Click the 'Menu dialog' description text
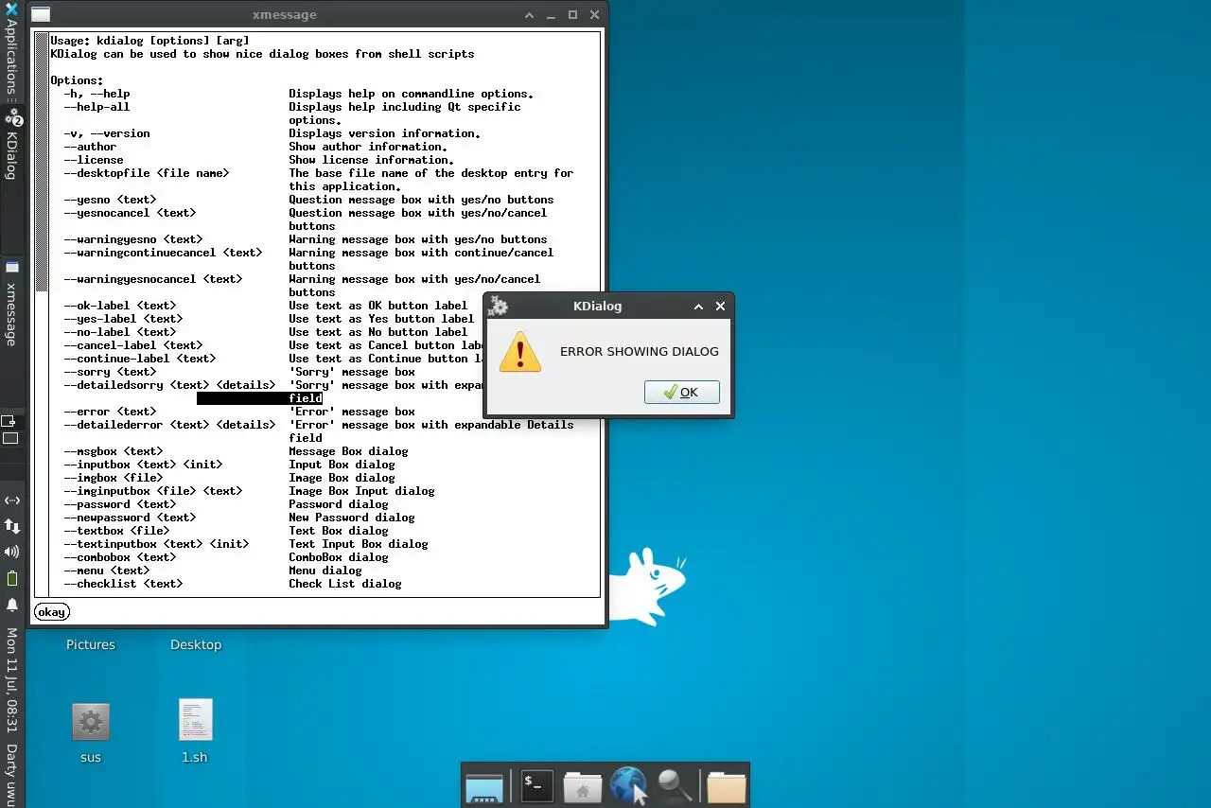The image size is (1211, 808). coord(325,571)
